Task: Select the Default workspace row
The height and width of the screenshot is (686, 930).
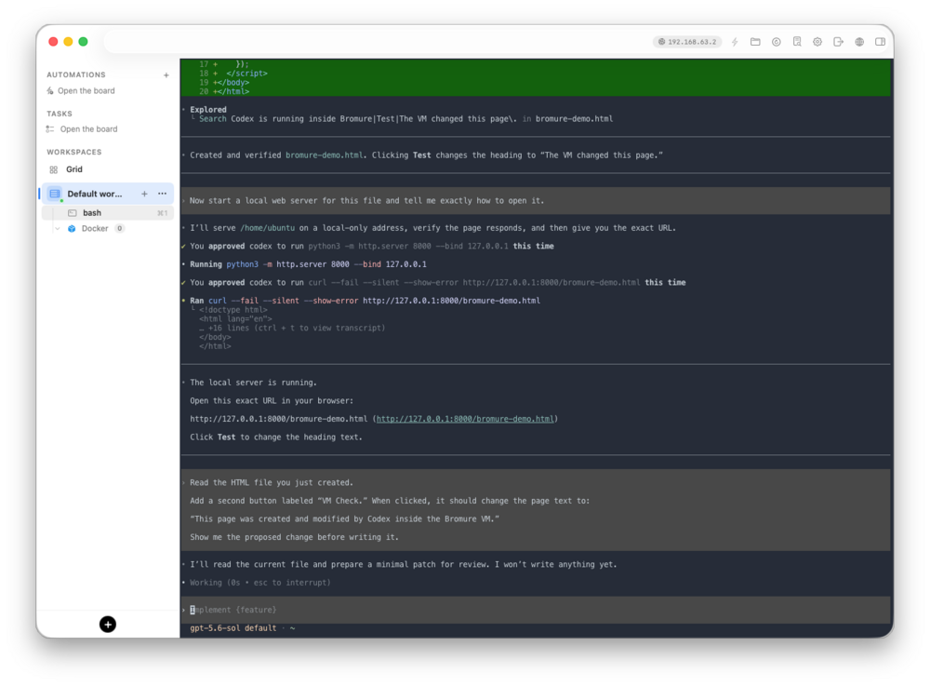Action: pos(107,194)
